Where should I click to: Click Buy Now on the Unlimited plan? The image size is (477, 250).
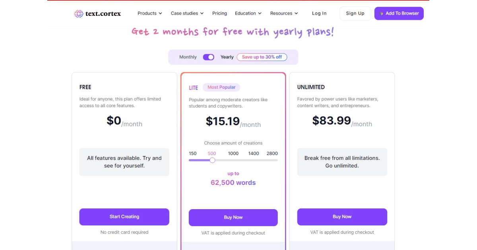tap(342, 217)
